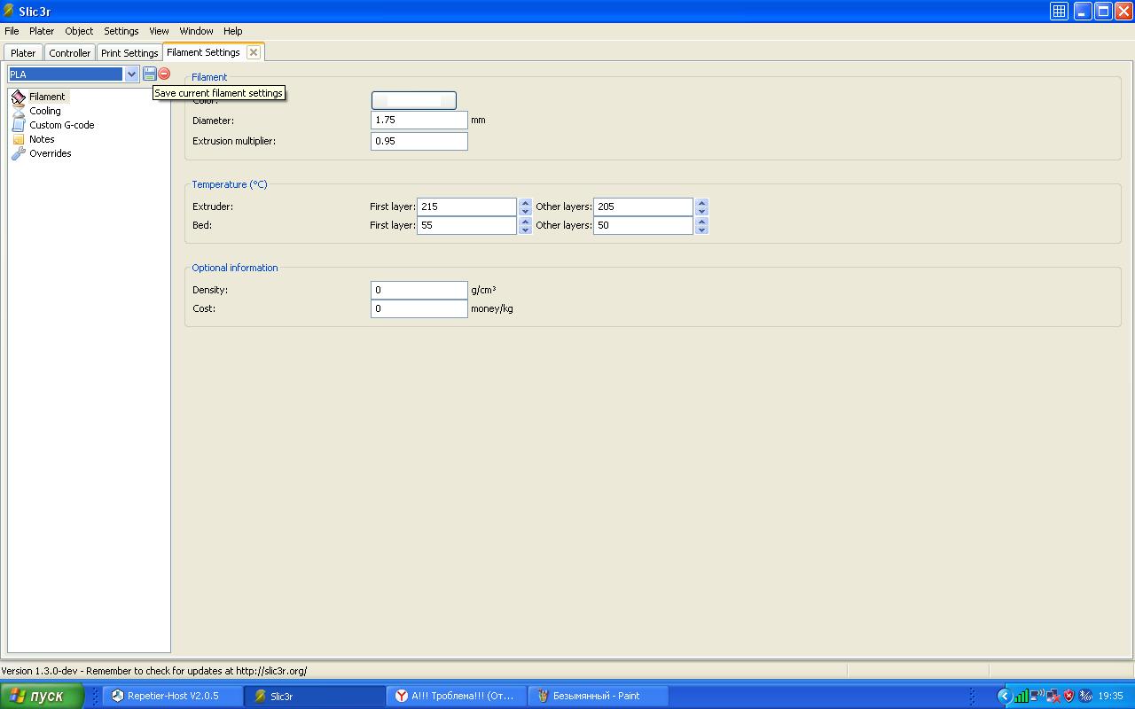Pick the filament color swatch

413,101
